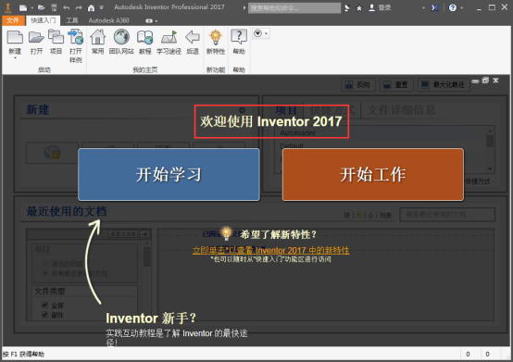513x362 pixels.
Task: Open the customize quick access toolbar dropdown
Action: pyautogui.click(x=102, y=7)
